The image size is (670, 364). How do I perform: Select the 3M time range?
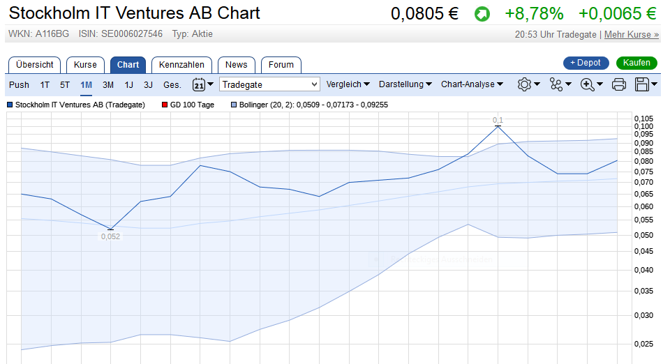[x=108, y=85]
